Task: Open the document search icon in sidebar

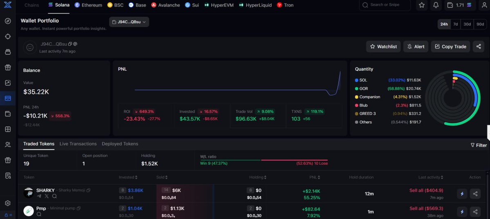Action: pyautogui.click(x=8, y=176)
